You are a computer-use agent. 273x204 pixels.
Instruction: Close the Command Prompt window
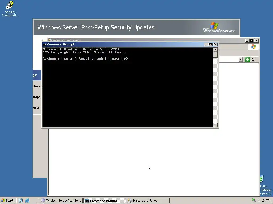pos(215,44)
